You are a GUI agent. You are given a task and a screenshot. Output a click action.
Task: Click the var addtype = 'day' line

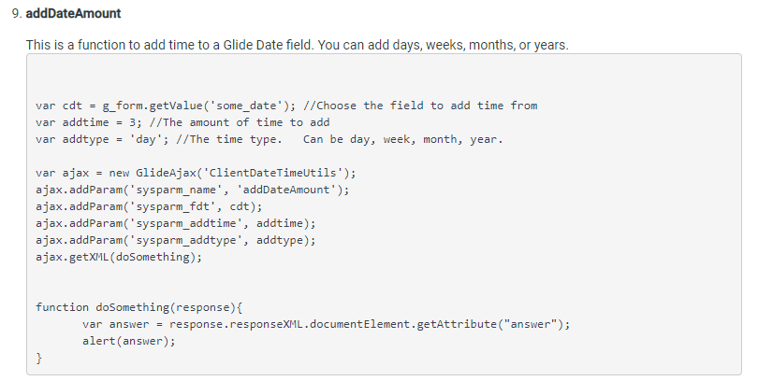(270, 139)
